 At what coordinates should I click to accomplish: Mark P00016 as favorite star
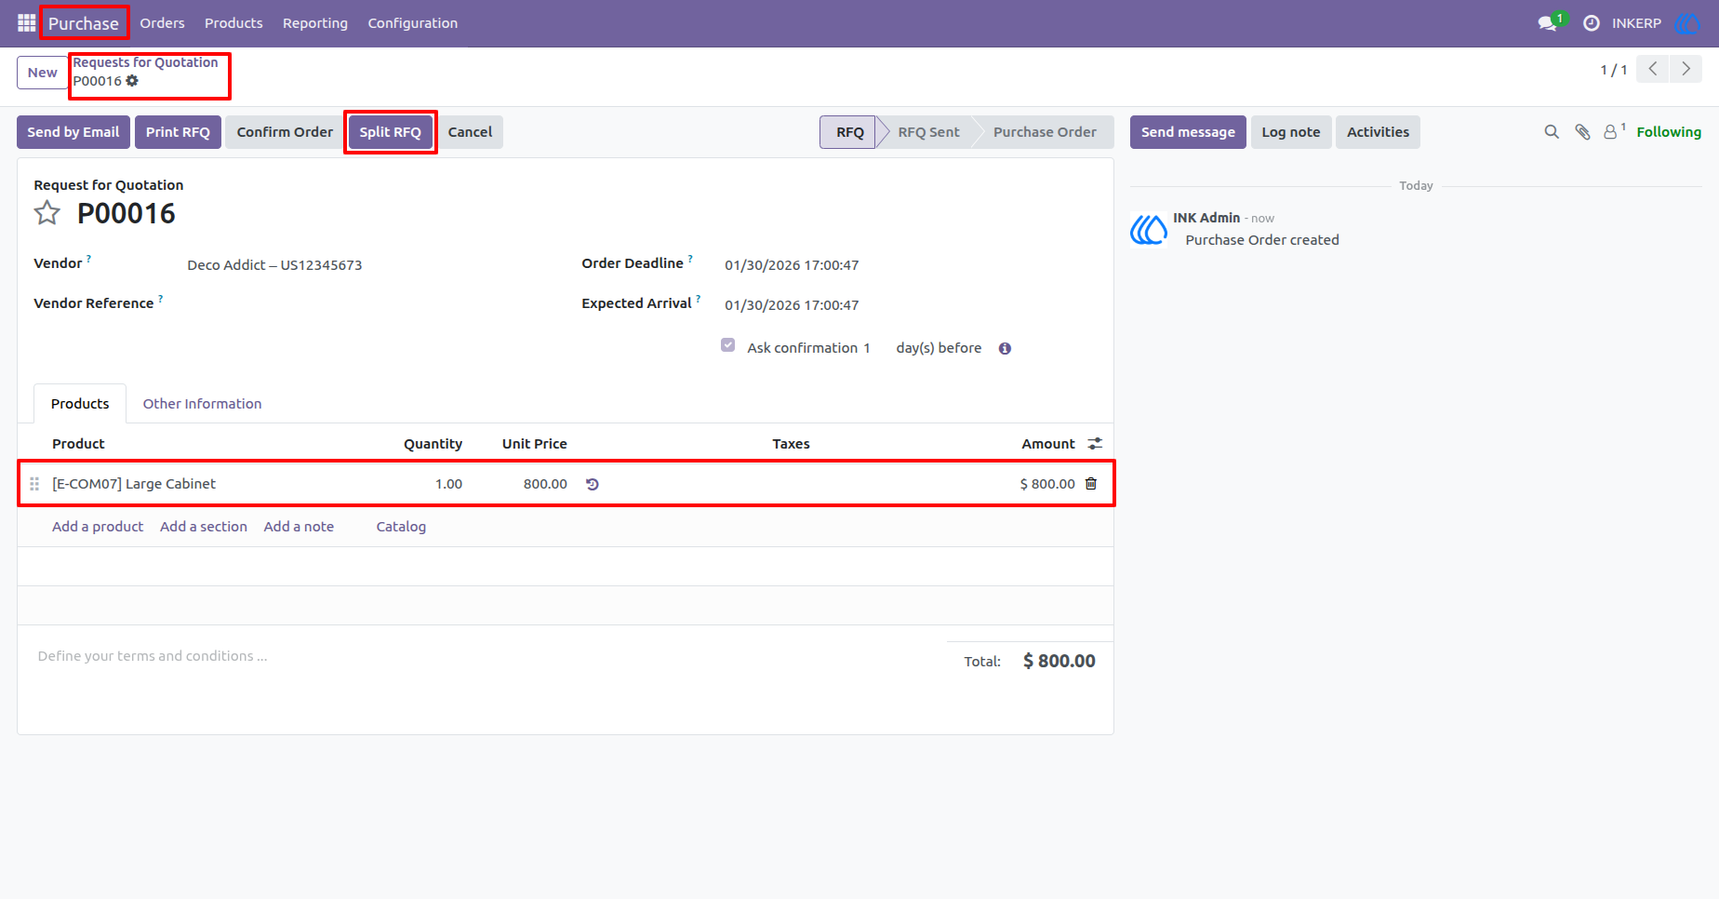pos(47,213)
